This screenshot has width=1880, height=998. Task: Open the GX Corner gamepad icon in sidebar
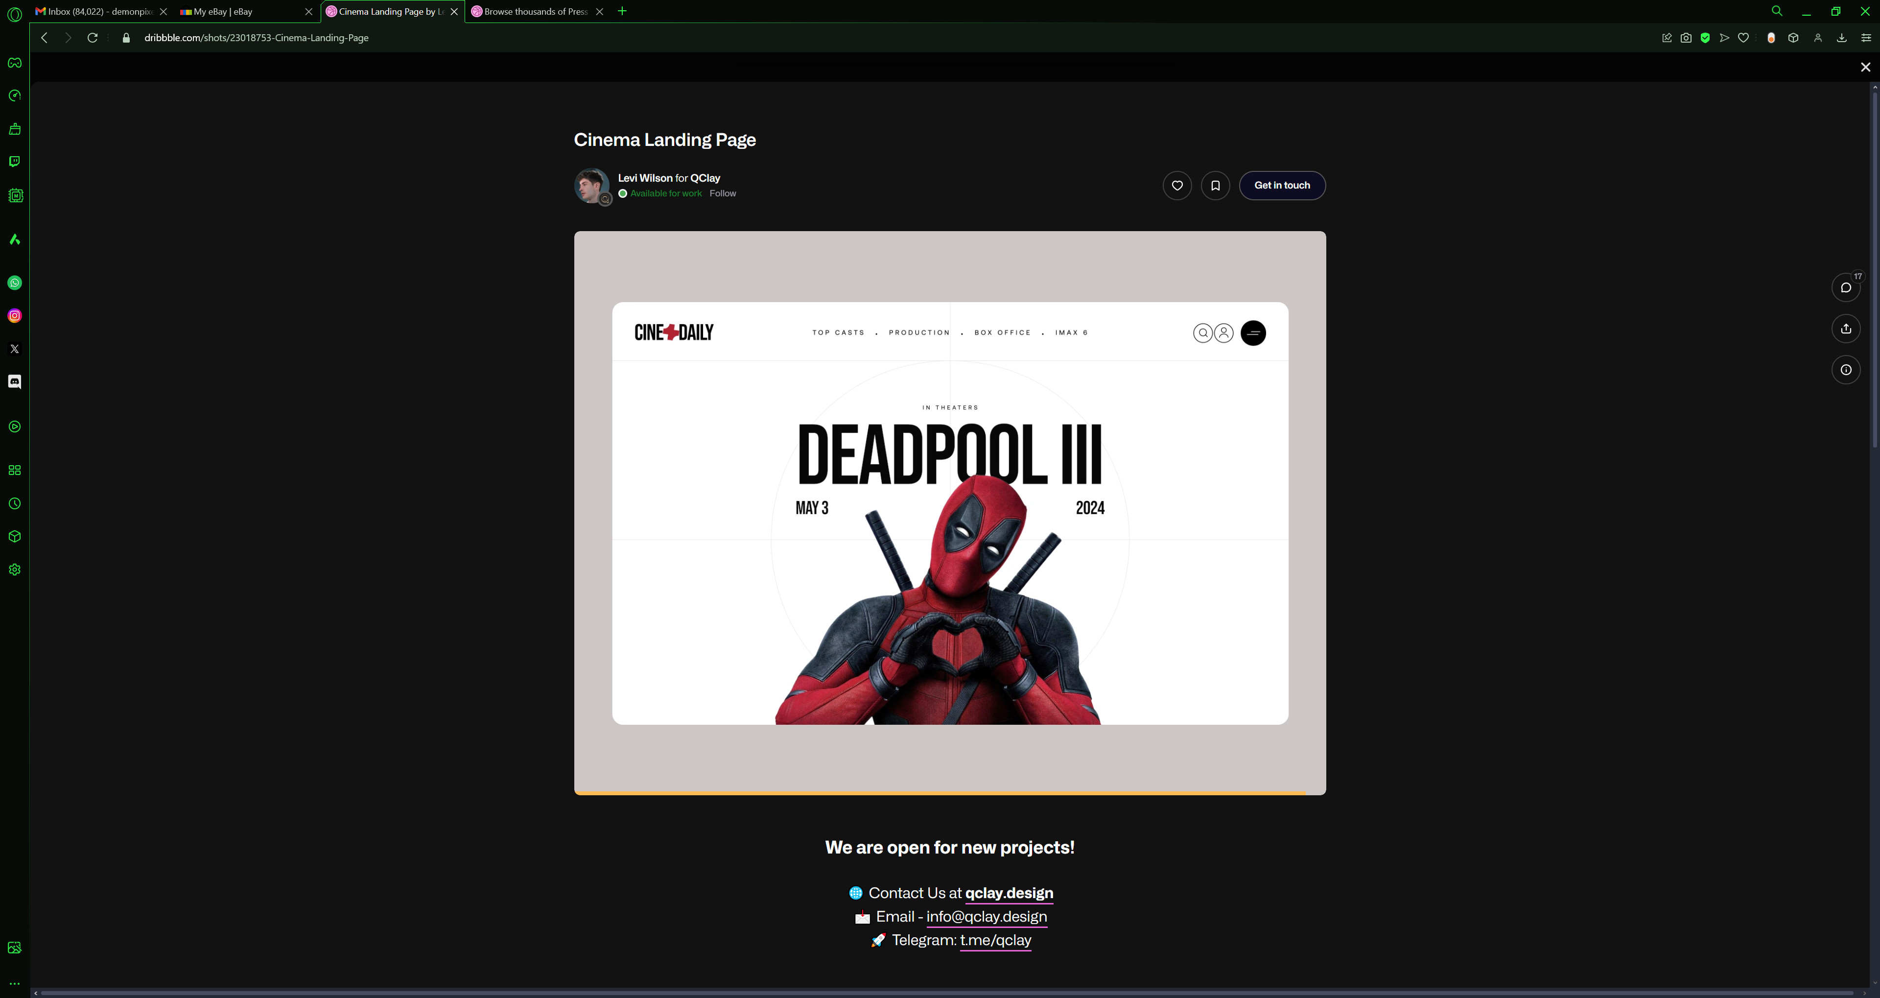15,63
